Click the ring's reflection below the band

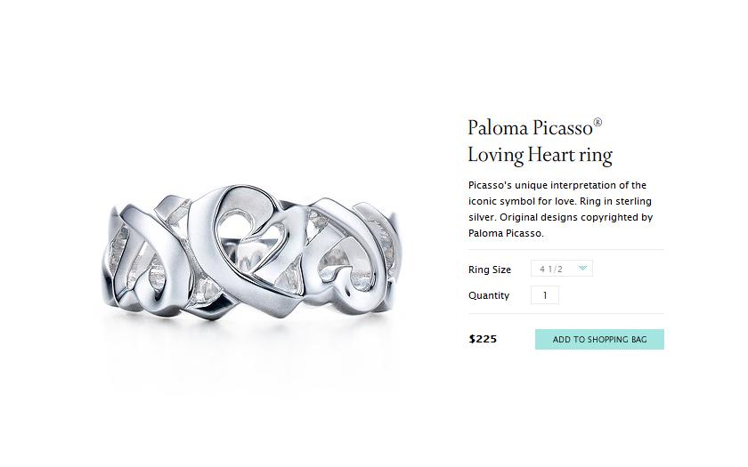point(252,352)
